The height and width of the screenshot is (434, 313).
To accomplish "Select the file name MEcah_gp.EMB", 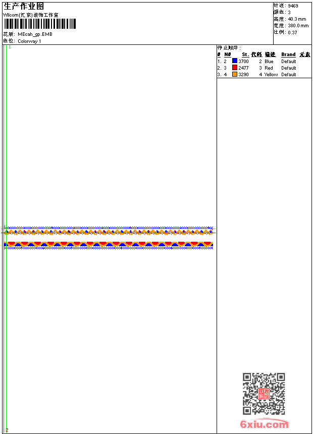I will tap(35, 34).
